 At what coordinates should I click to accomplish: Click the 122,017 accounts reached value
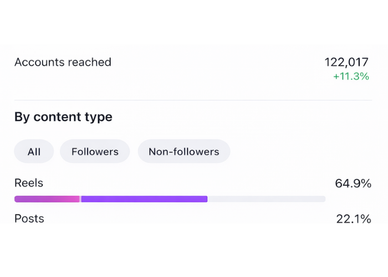coord(346,63)
